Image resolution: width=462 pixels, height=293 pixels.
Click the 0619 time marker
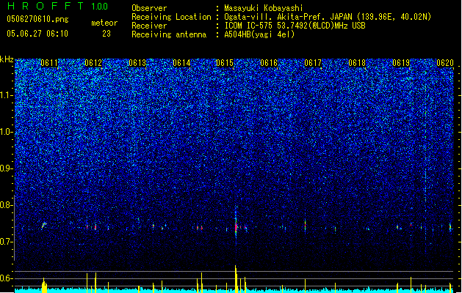click(x=401, y=63)
